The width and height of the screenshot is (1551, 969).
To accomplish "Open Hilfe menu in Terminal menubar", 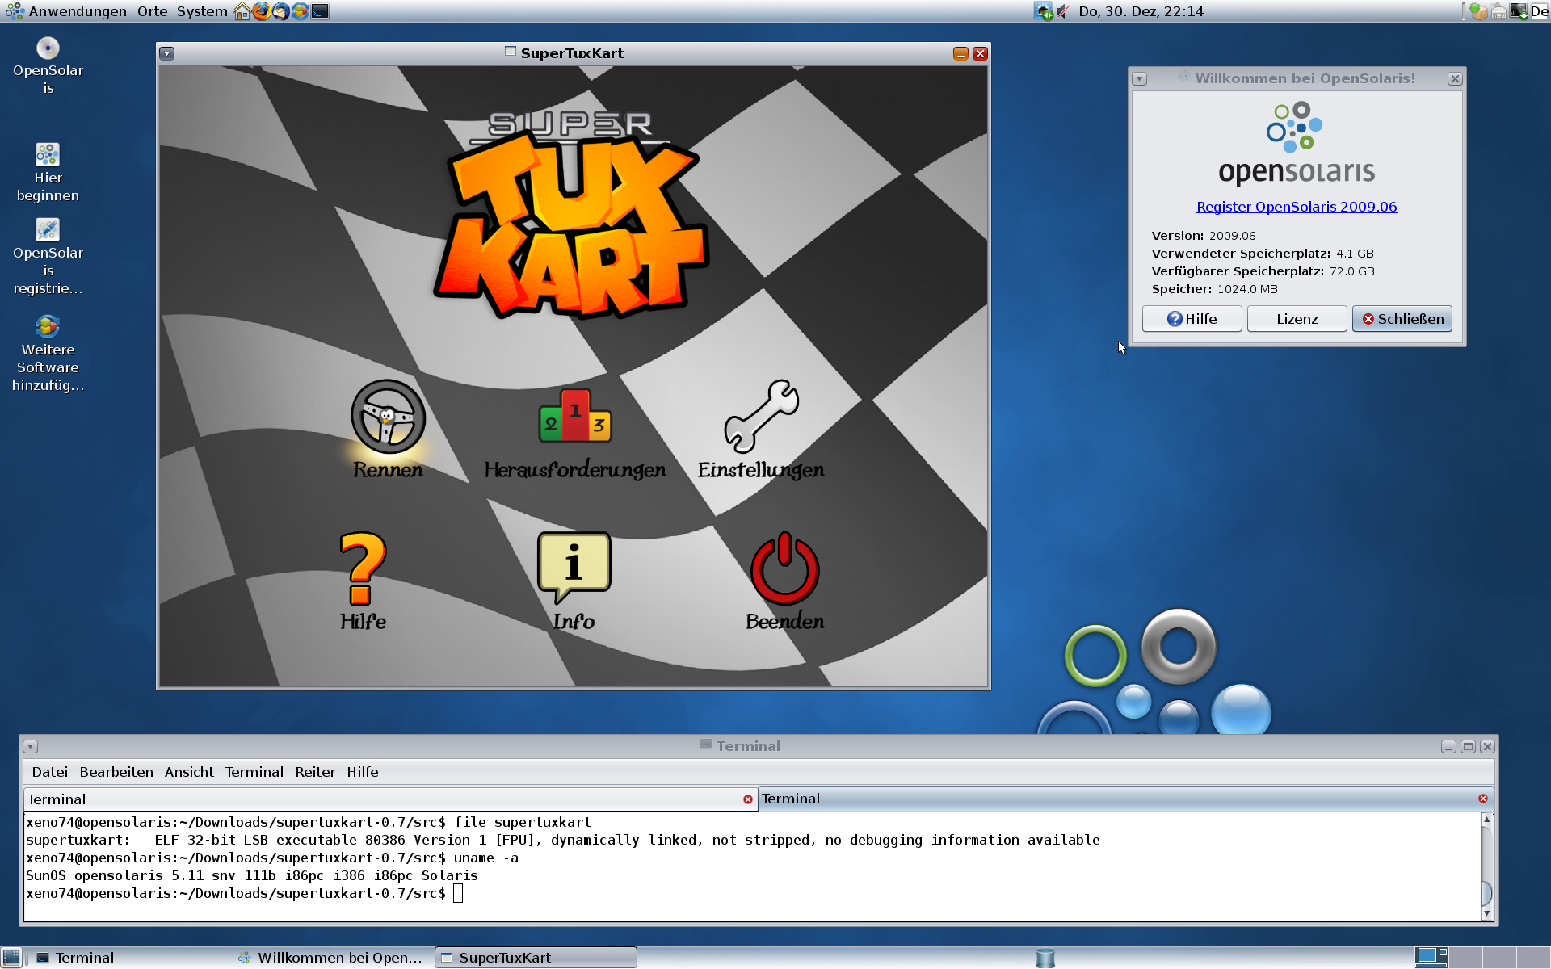I will click(x=363, y=772).
